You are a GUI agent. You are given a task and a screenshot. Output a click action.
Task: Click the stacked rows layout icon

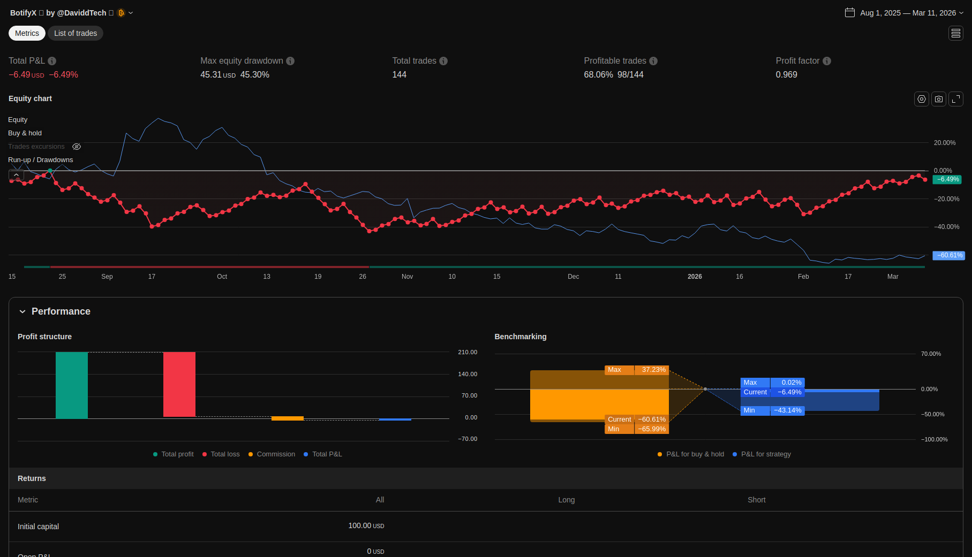coord(956,33)
